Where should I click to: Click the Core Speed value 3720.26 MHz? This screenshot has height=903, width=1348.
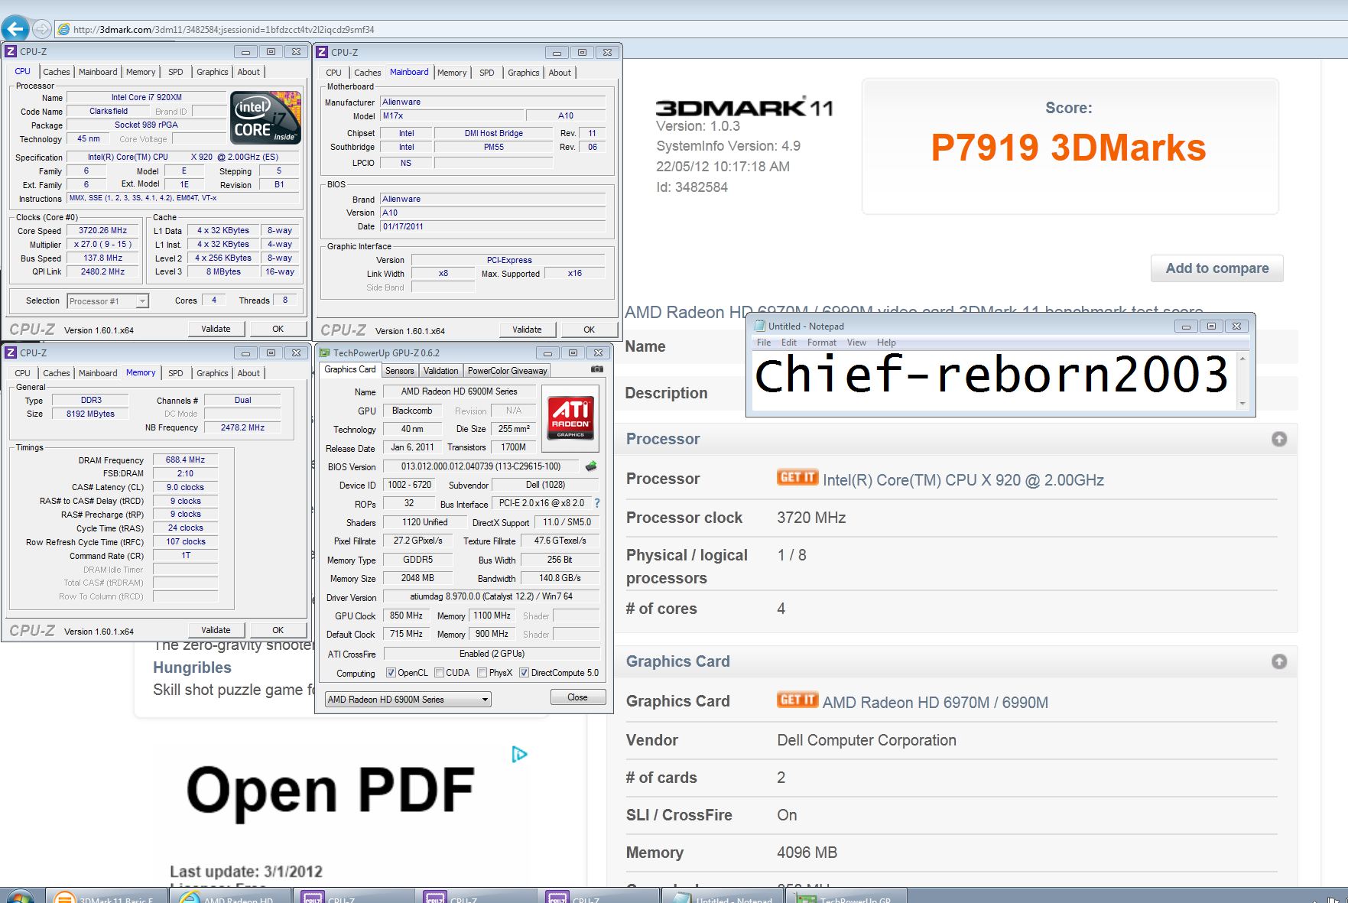(103, 230)
